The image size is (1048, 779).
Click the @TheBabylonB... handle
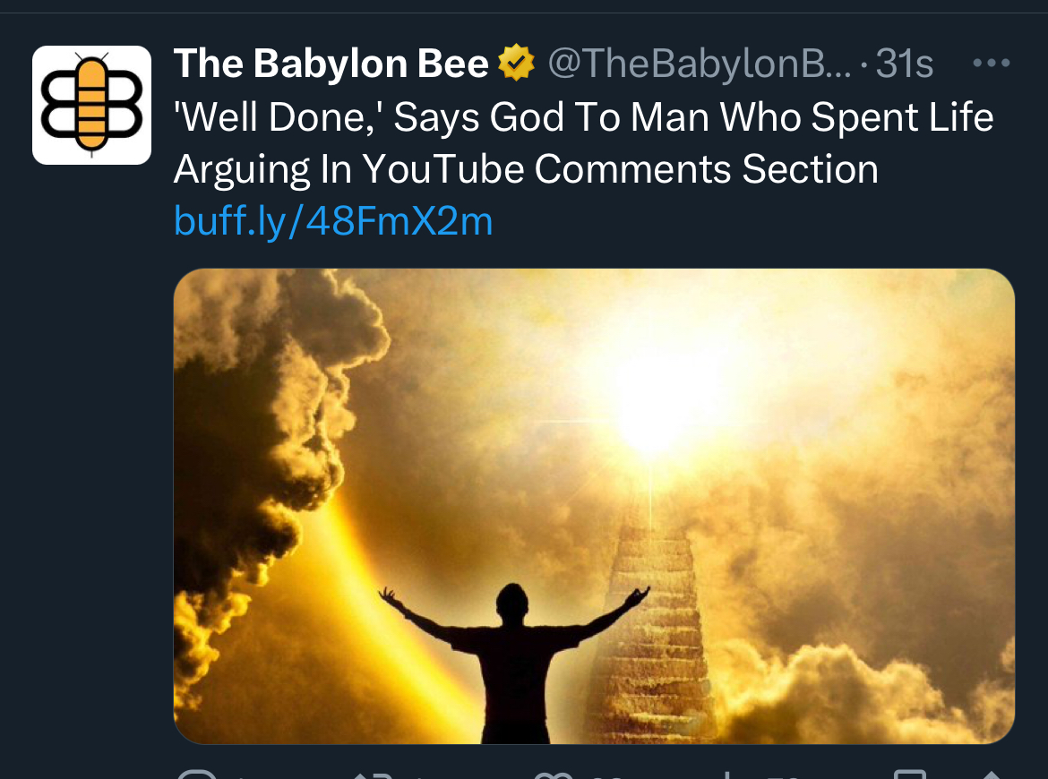point(699,64)
